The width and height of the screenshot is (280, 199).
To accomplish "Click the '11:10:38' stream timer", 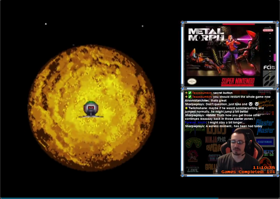I will (x=264, y=168).
